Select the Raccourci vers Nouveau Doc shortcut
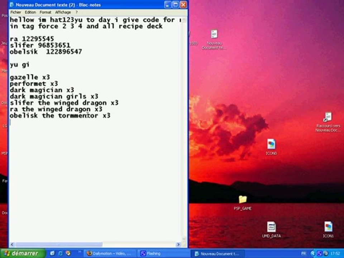The width and height of the screenshot is (344, 258). tap(328, 122)
